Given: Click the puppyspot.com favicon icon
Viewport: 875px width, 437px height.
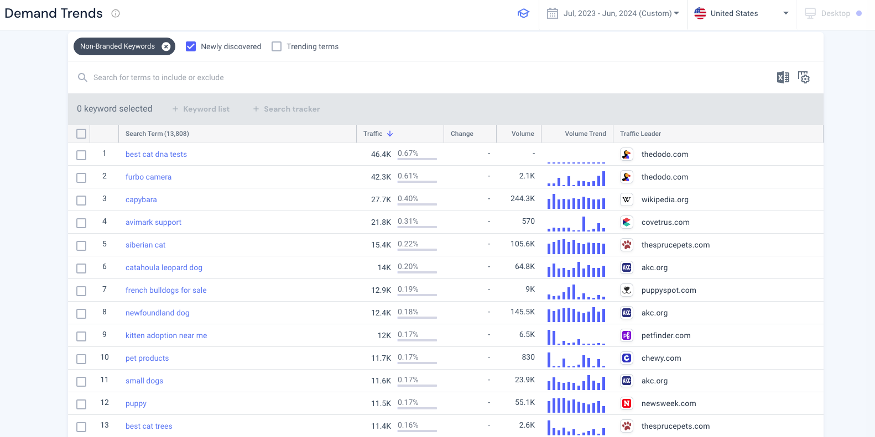Looking at the screenshot, I should click(x=627, y=290).
